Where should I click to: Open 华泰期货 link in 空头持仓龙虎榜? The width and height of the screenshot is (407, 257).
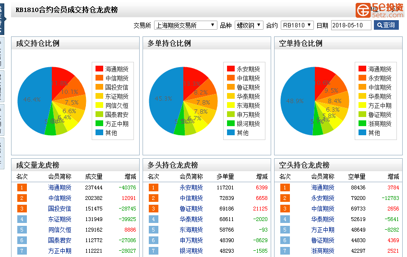323,219
